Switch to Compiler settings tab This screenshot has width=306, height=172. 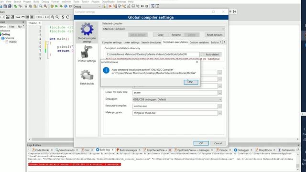click(x=112, y=43)
